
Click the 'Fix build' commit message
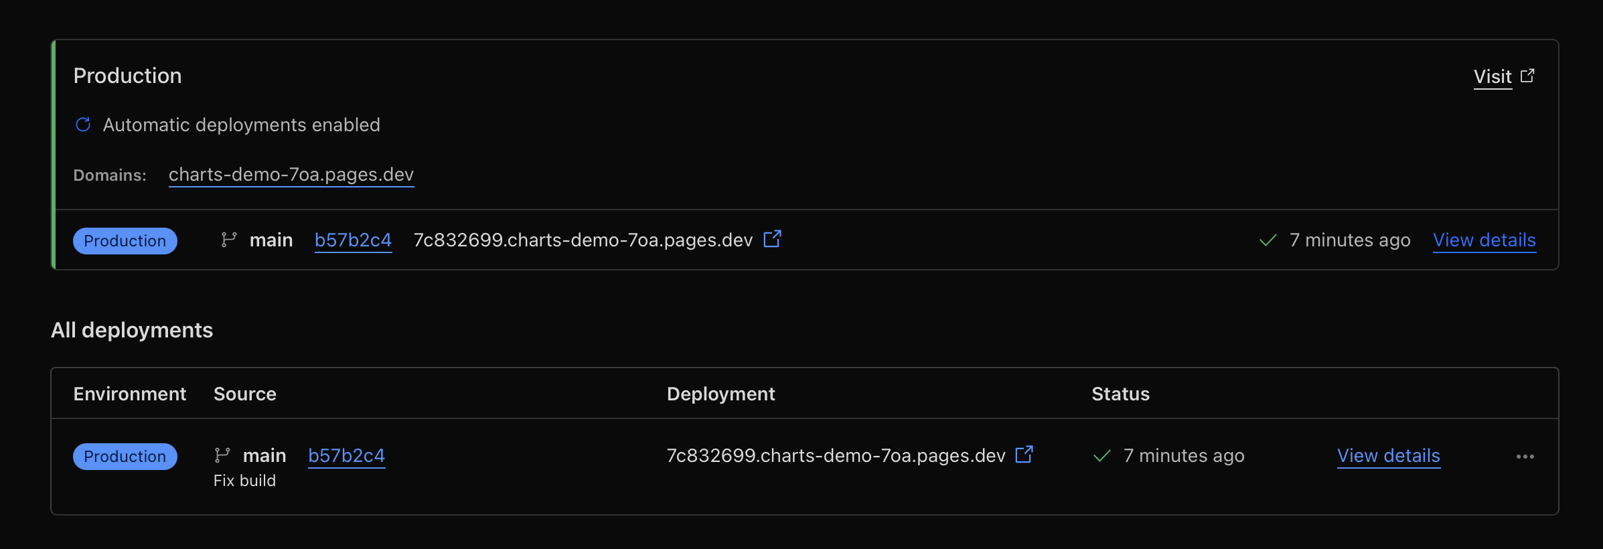coord(244,481)
